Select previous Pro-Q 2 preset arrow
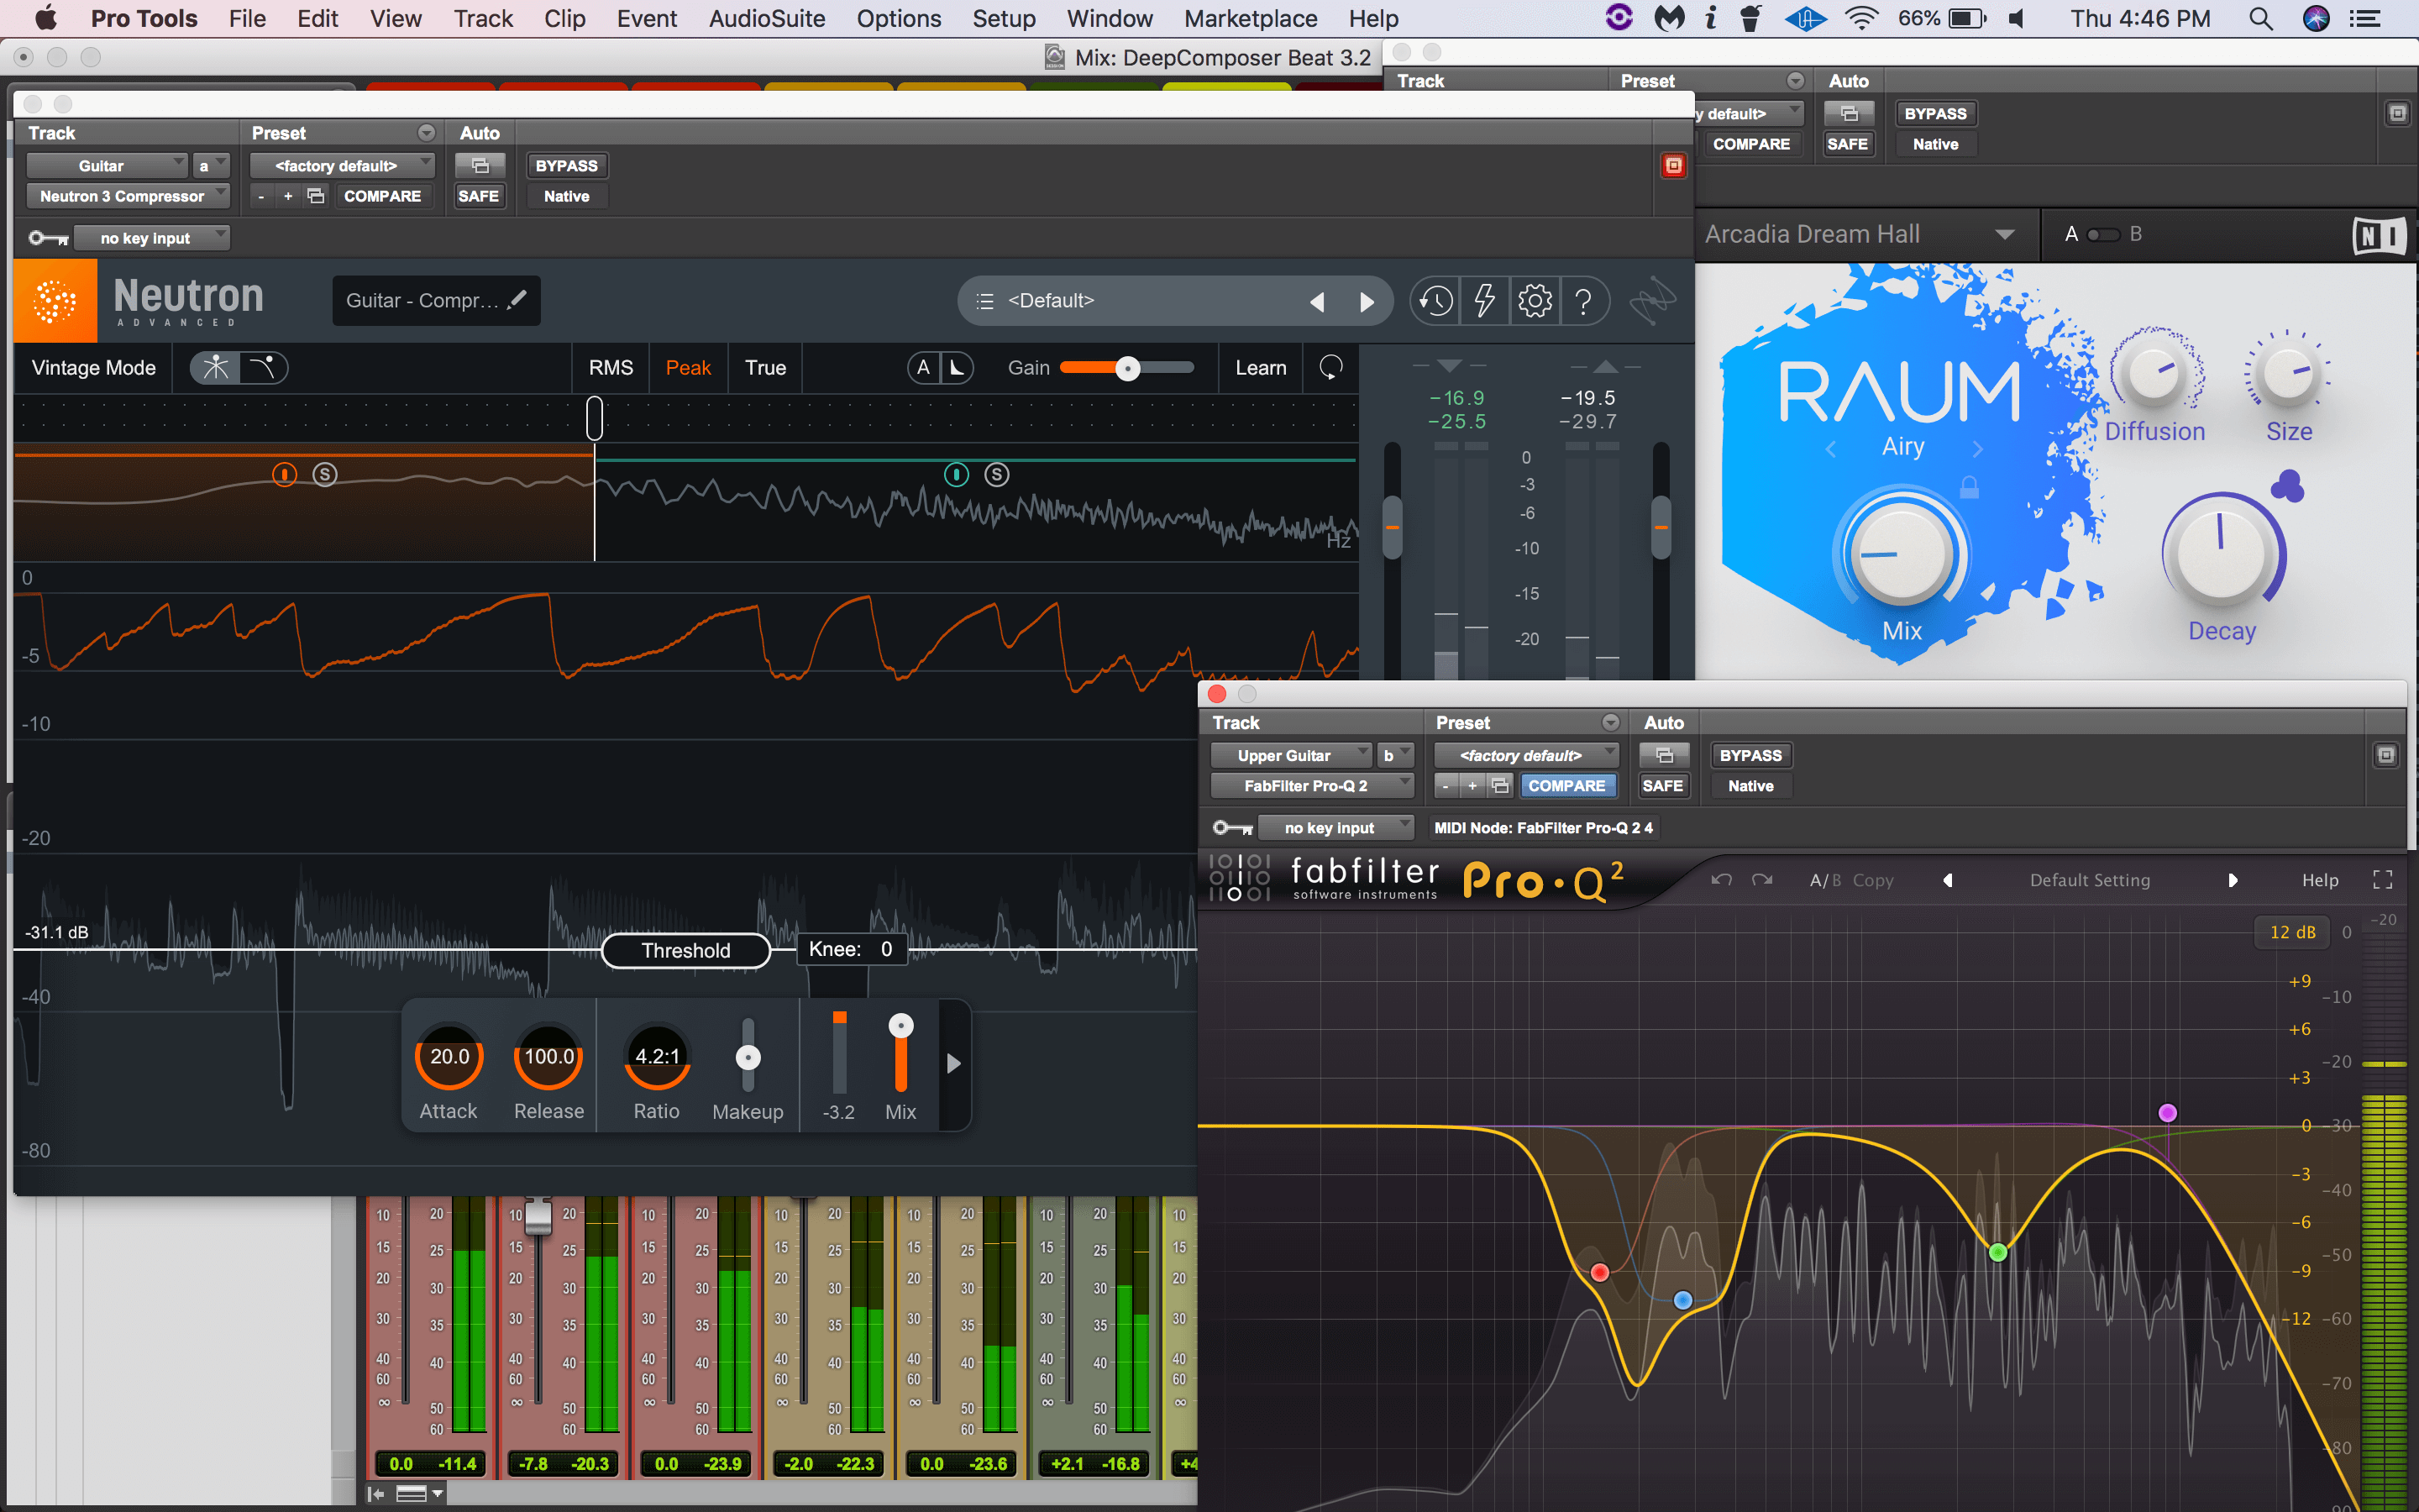This screenshot has width=2419, height=1512. 1947,880
